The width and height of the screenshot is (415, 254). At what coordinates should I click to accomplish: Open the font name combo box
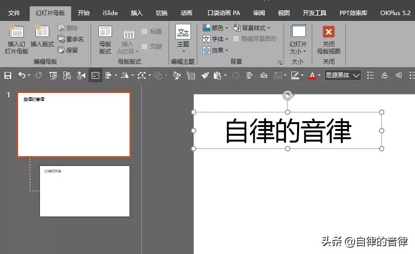coord(343,75)
